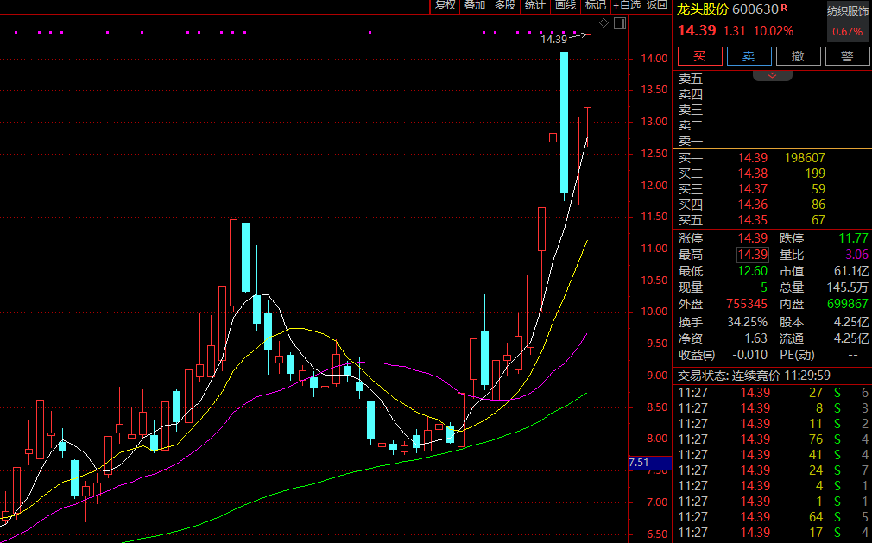
Task: Click the 外盘 value 755345
Action: [x=747, y=304]
